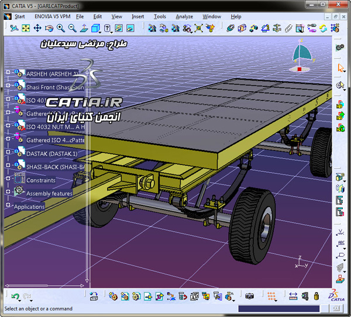
Task: Activate the Fly Mode view tool
Action: [x=14, y=29]
